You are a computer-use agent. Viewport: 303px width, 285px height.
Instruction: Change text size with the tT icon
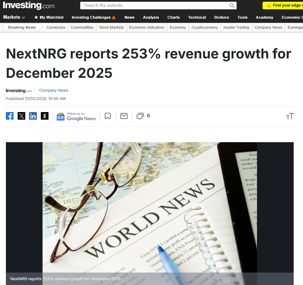coord(290,116)
